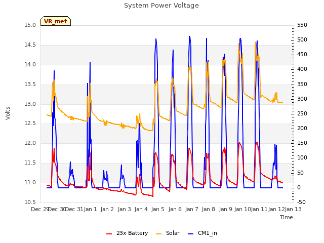
Task: Click the 11.0 left axis tick label
Action: pyautogui.click(x=30, y=182)
